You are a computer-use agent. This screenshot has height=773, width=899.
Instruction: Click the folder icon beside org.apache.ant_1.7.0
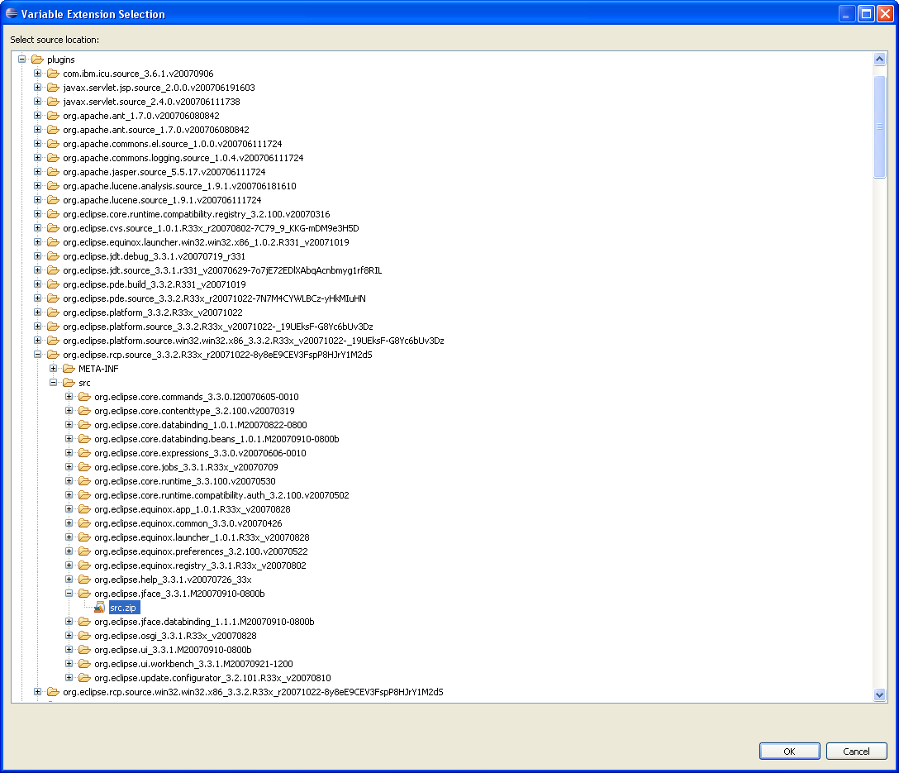point(54,115)
